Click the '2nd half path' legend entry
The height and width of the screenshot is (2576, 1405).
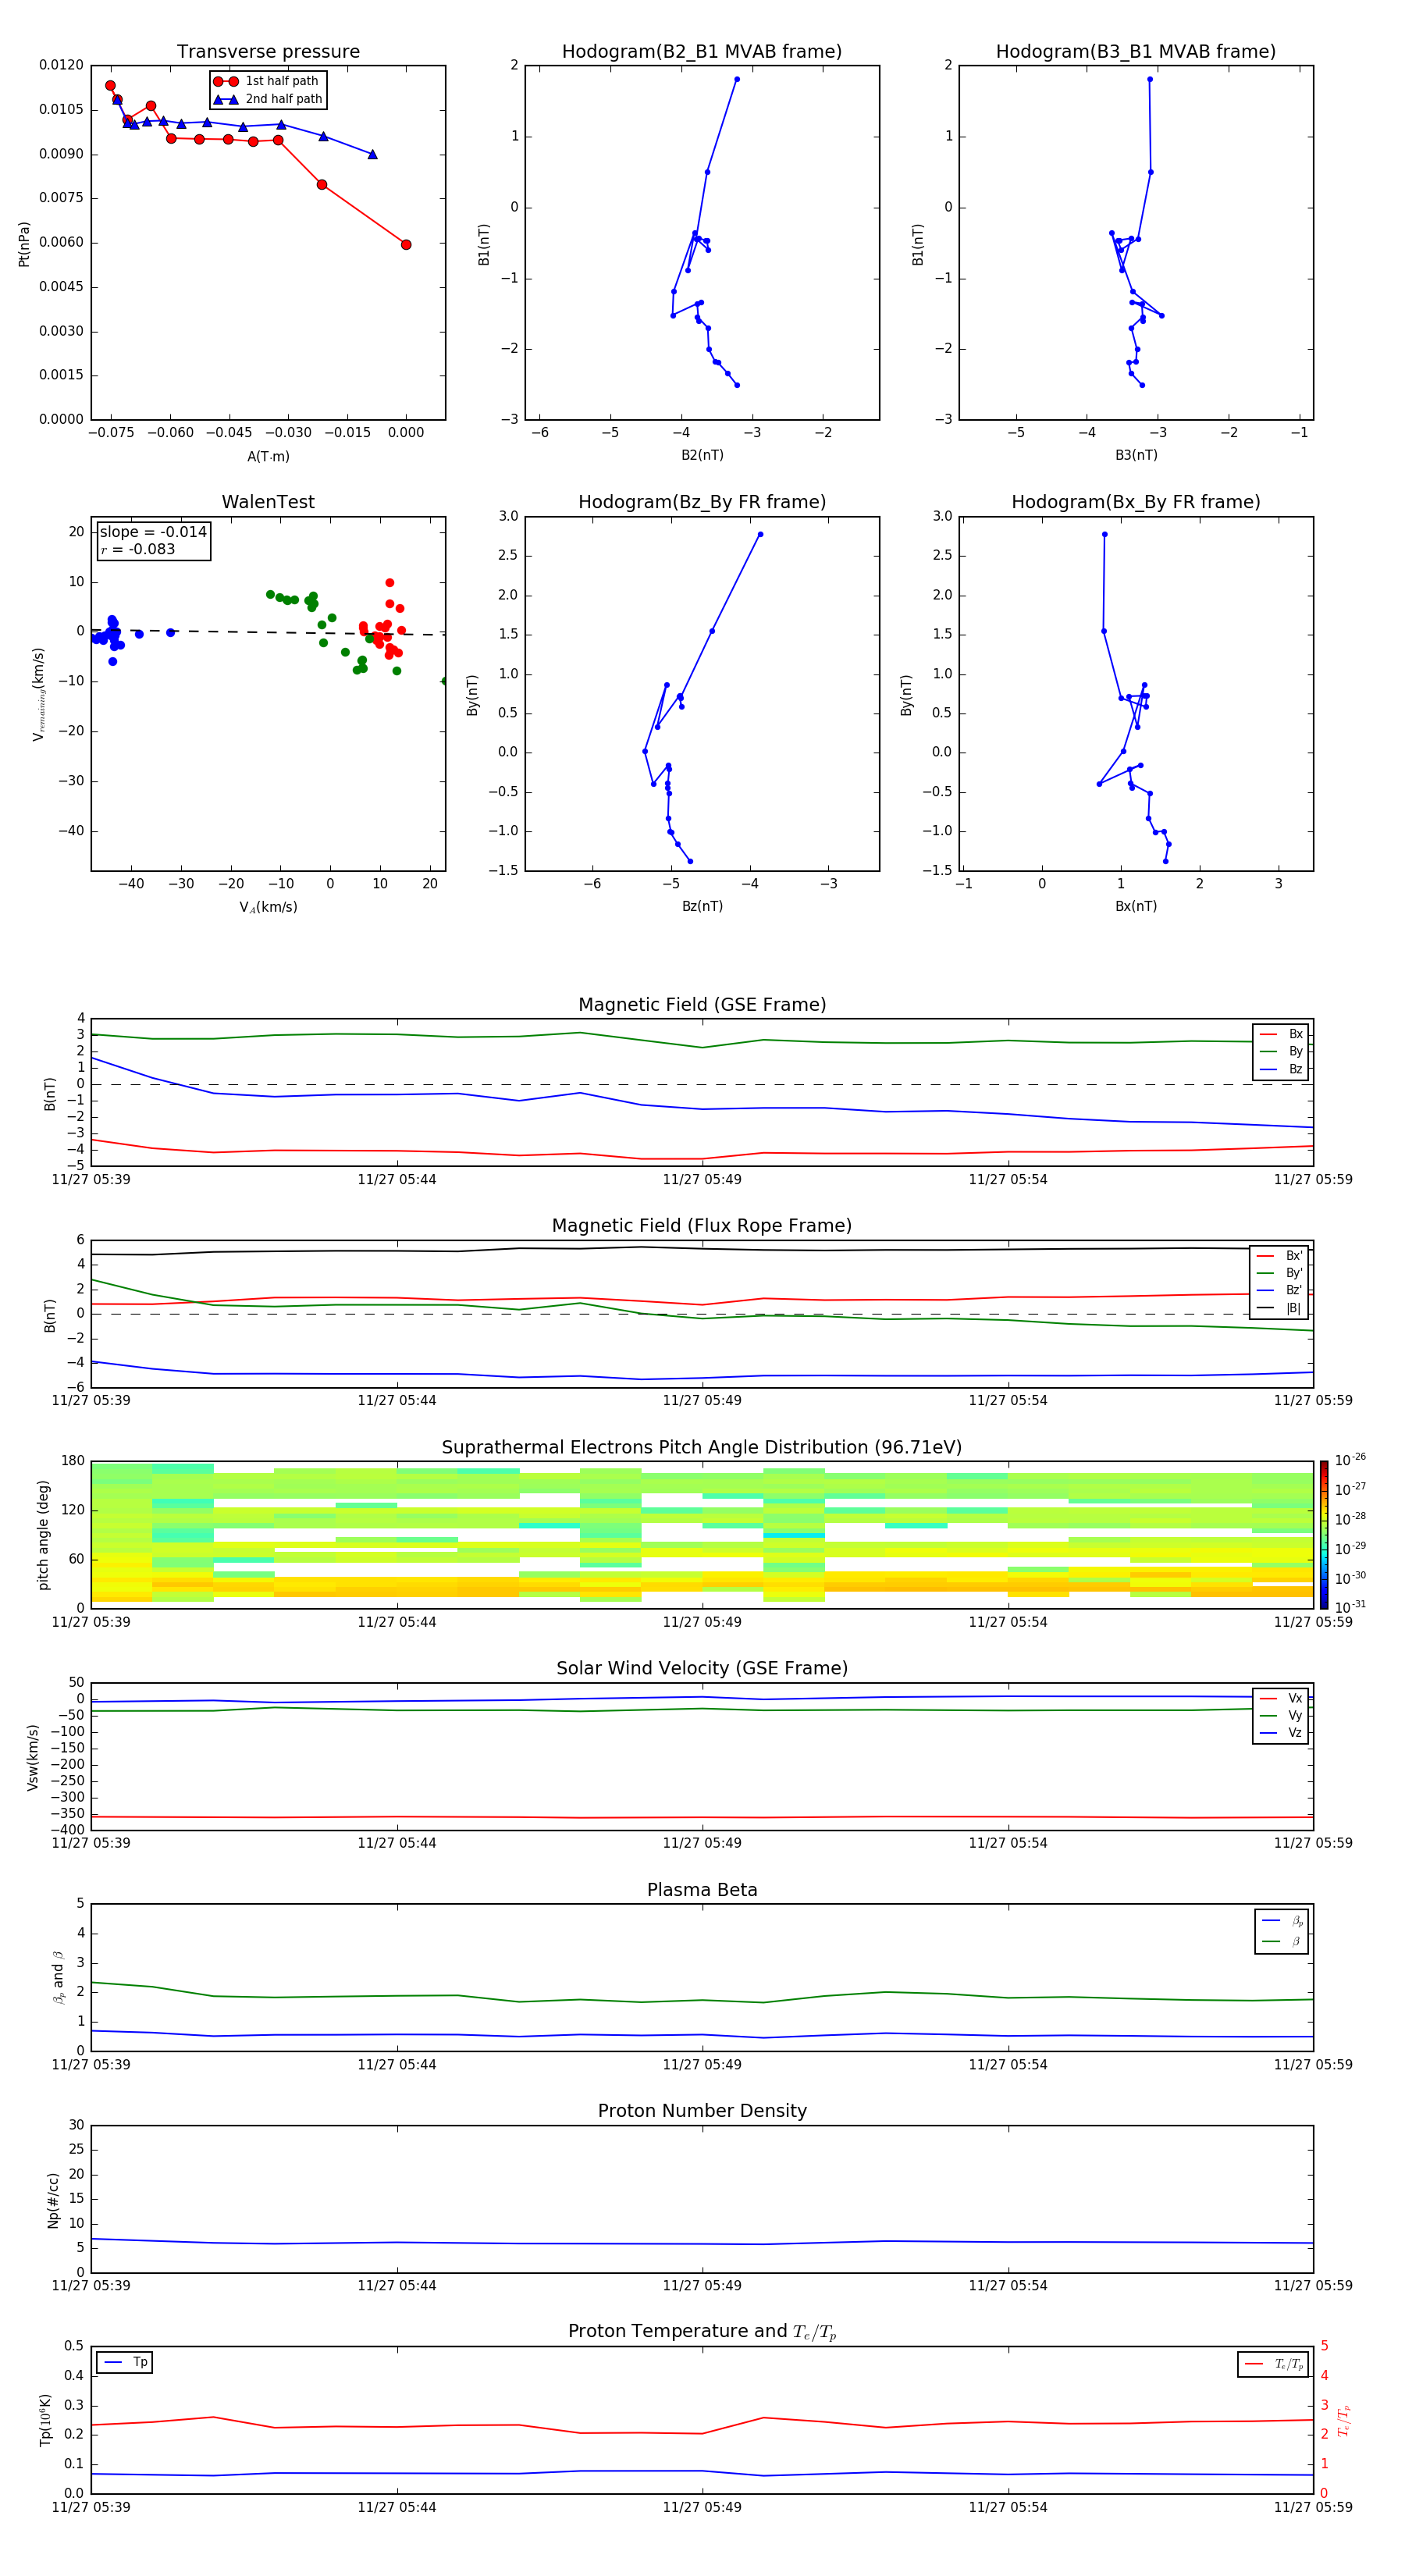(x=269, y=99)
